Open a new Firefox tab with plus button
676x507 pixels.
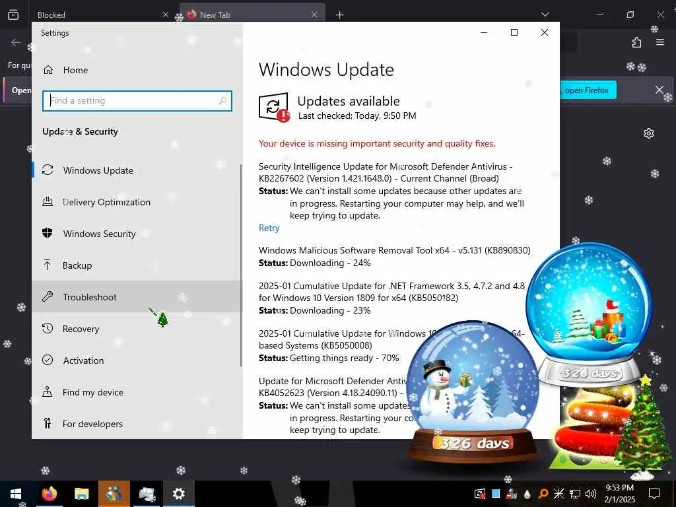tap(340, 15)
